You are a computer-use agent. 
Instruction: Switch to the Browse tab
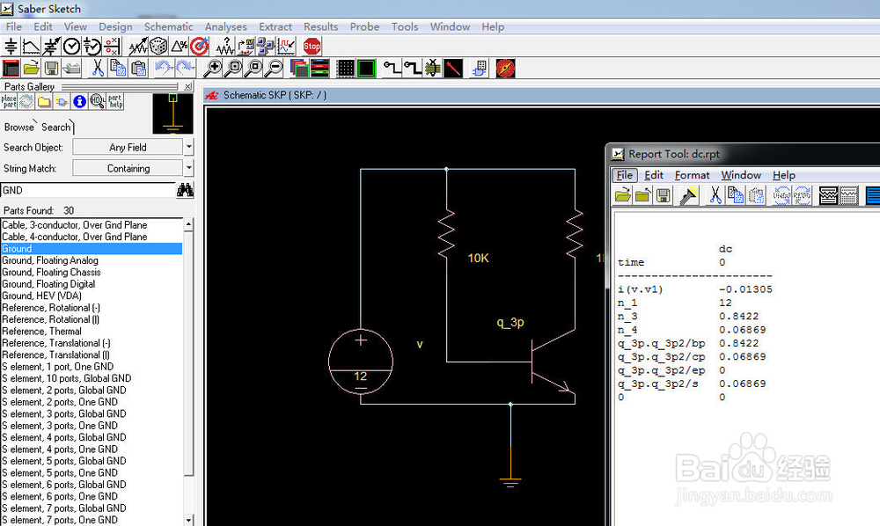tap(19, 128)
